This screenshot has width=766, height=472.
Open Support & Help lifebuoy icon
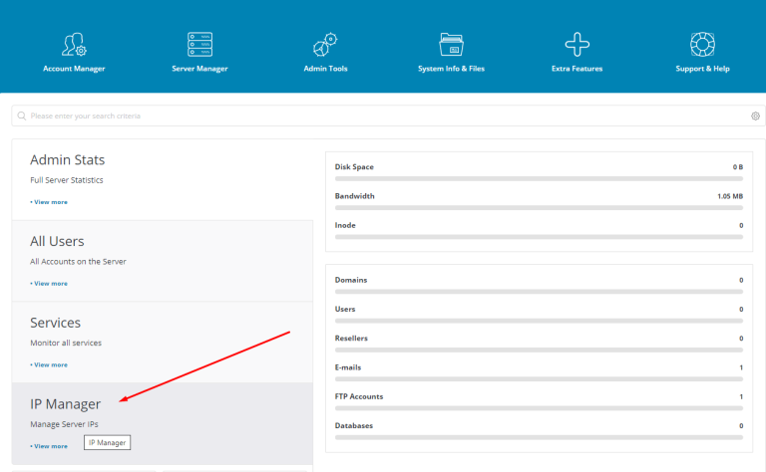[x=702, y=44]
